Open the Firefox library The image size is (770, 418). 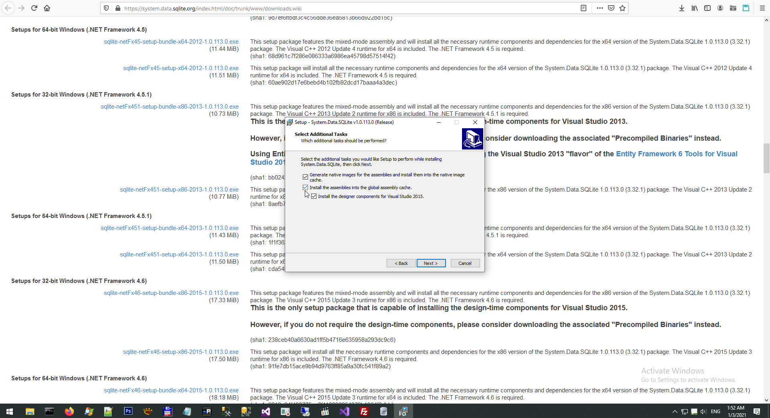[x=695, y=8]
